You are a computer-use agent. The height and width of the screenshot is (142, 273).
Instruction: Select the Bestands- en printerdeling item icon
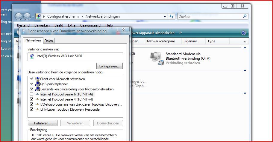click(37, 89)
